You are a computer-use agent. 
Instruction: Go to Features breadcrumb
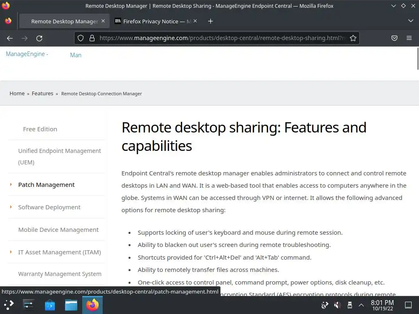pyautogui.click(x=43, y=94)
